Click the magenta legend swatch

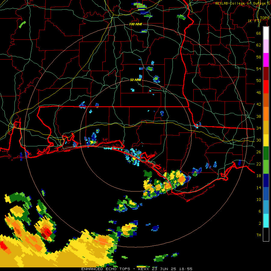pos(266,60)
